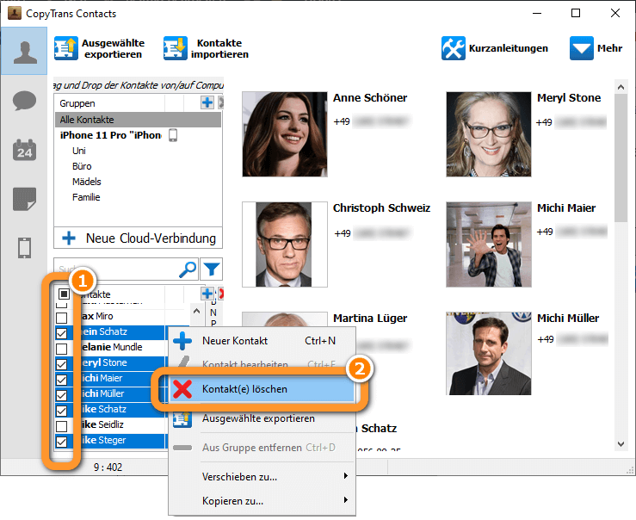Open the contact filter funnel icon
Image resolution: width=636 pixels, height=520 pixels.
[212, 269]
